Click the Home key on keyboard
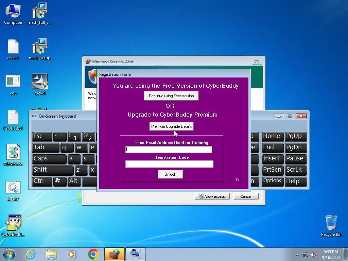Viewport: 348px width, 261px height. click(x=273, y=137)
